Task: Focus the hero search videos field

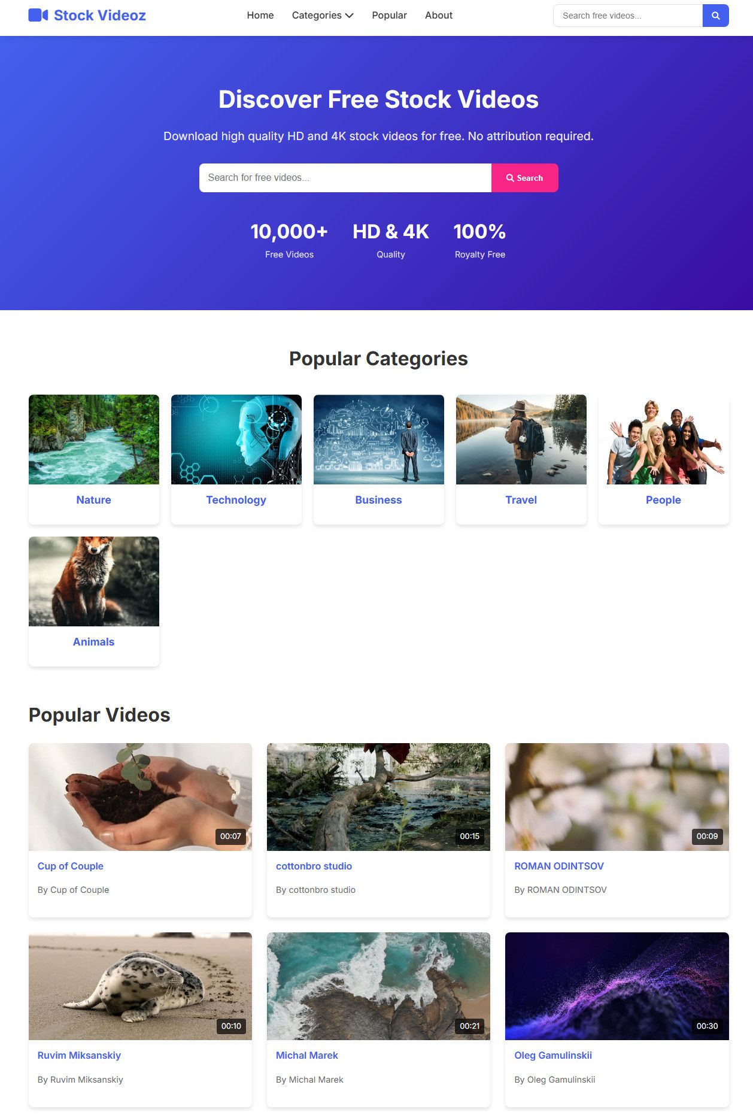Action: (x=345, y=178)
